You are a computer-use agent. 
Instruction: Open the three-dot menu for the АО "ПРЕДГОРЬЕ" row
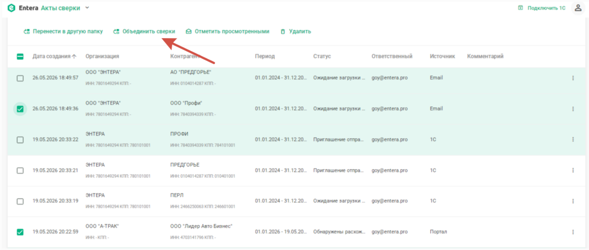click(x=573, y=78)
